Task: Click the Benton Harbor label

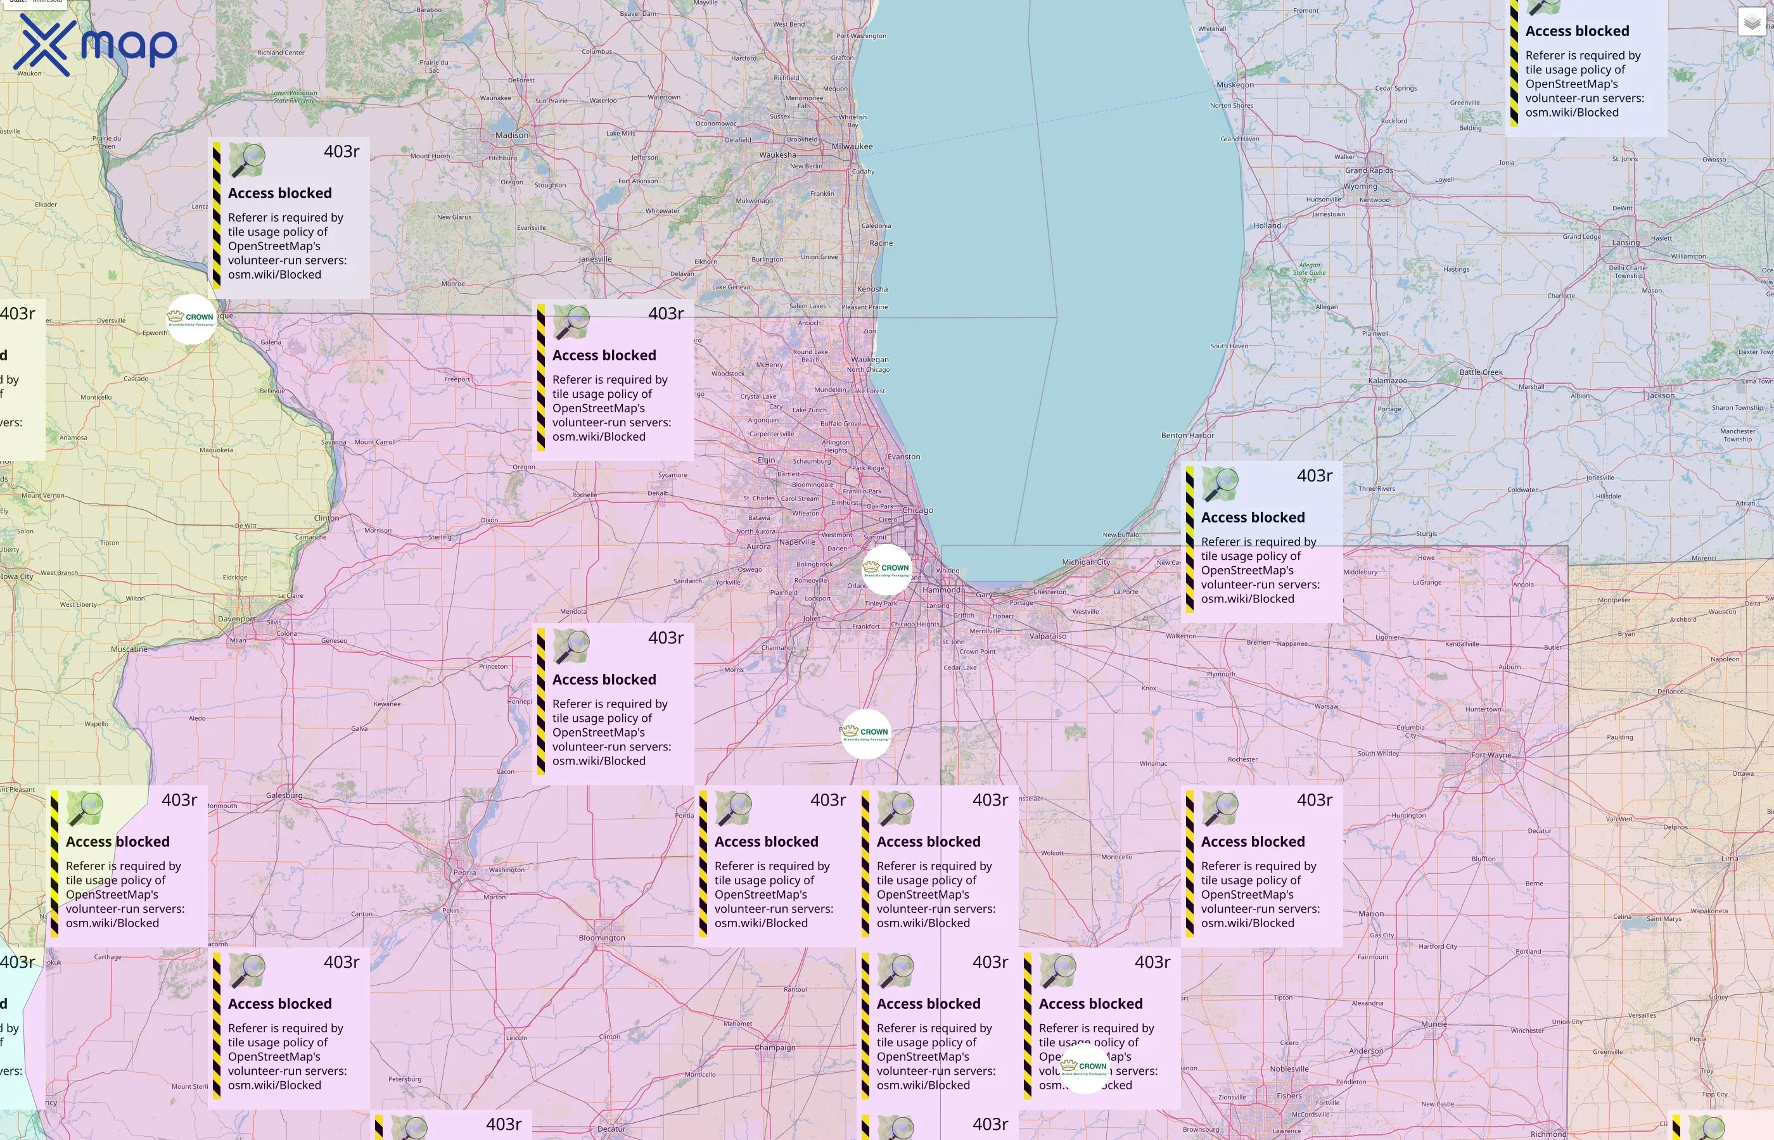Action: coord(1187,435)
